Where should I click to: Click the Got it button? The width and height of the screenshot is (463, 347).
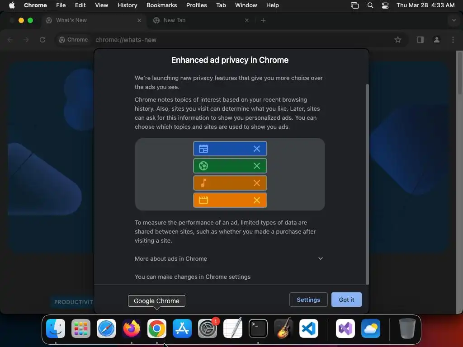tap(346, 300)
